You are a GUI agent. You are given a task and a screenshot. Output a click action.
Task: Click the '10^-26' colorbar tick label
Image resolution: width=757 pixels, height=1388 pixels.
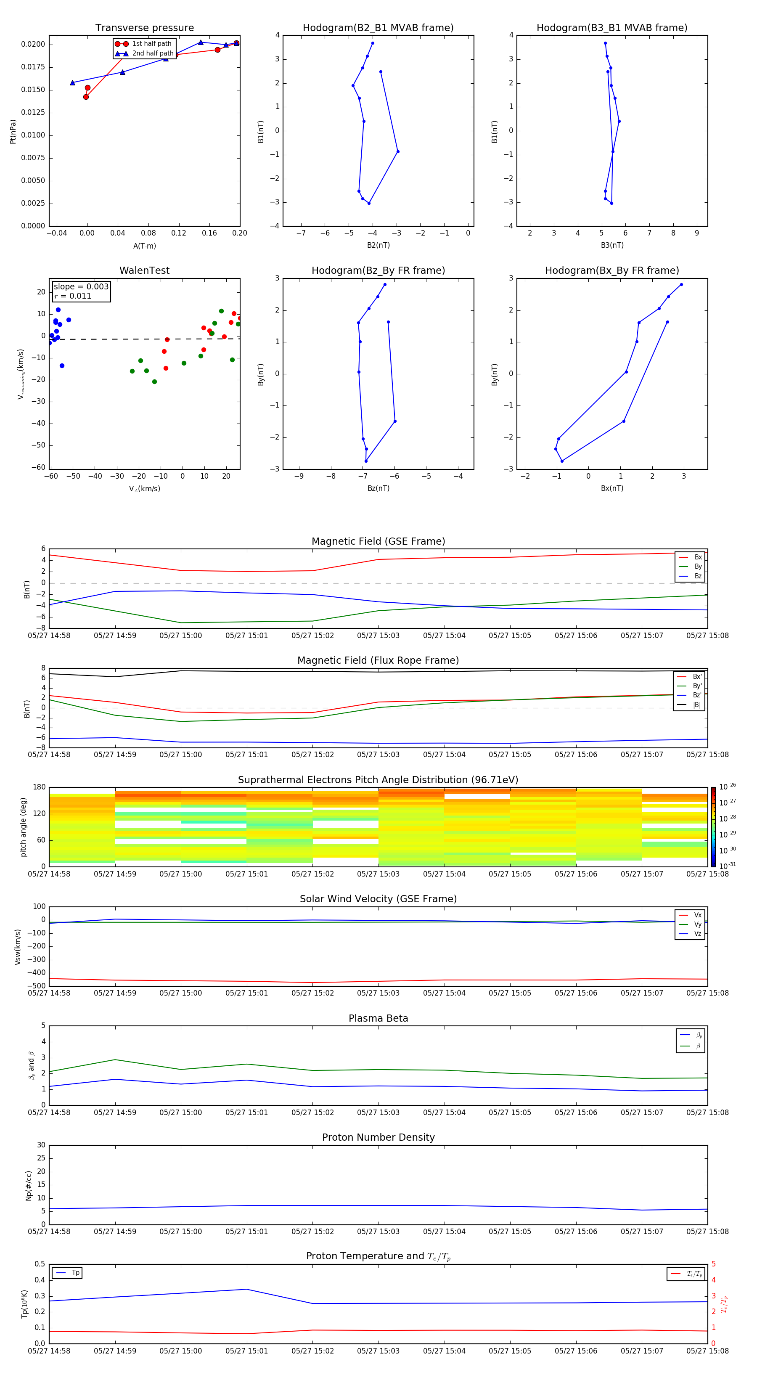(728, 787)
